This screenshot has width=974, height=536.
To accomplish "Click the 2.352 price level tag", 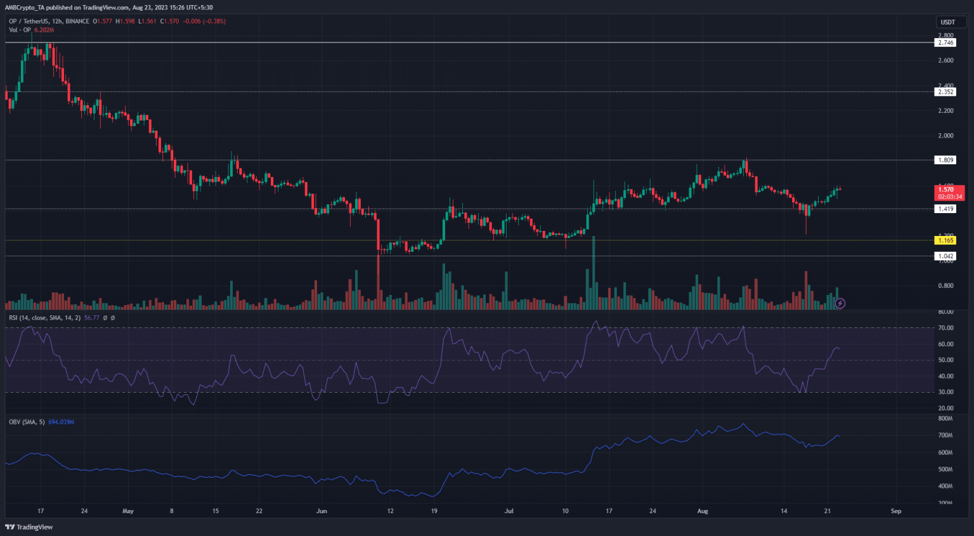I will pyautogui.click(x=945, y=92).
